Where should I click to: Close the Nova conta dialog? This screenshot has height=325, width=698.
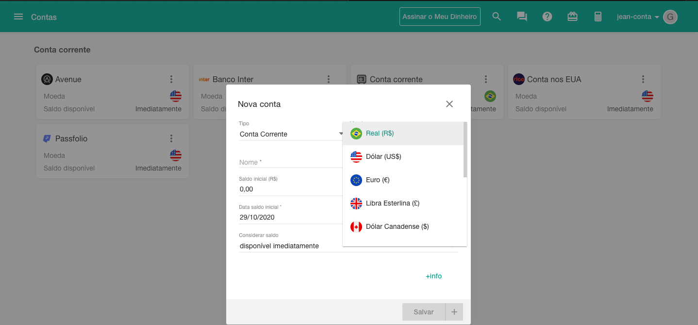click(x=449, y=104)
